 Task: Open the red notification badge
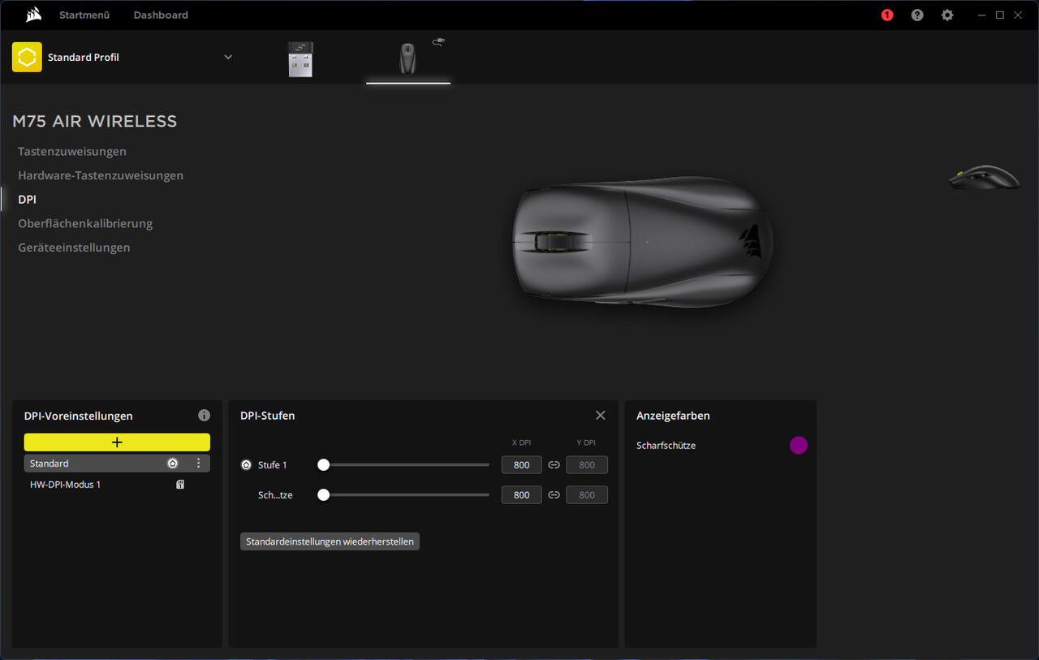pos(887,15)
